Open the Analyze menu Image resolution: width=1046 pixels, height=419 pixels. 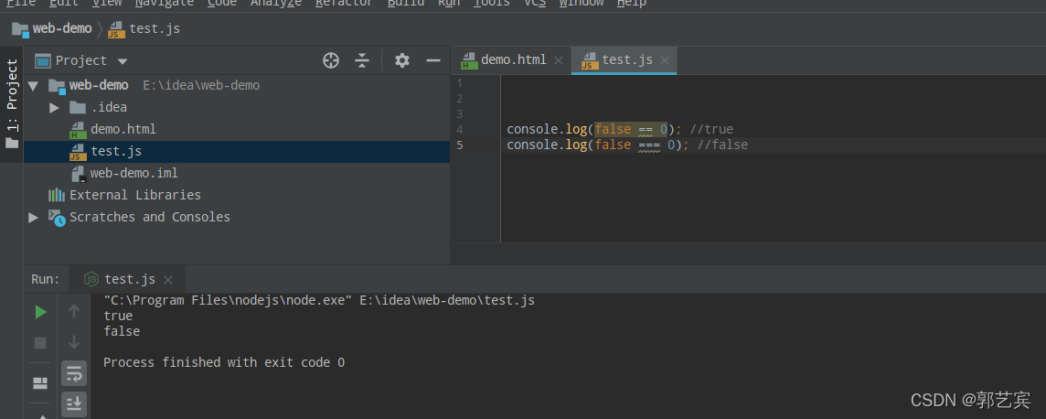276,3
